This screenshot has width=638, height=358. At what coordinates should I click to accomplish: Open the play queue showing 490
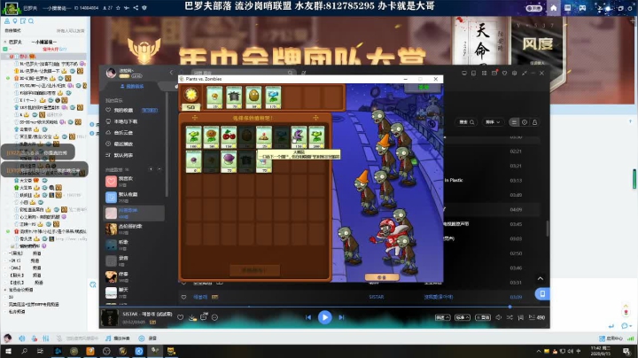537,317
